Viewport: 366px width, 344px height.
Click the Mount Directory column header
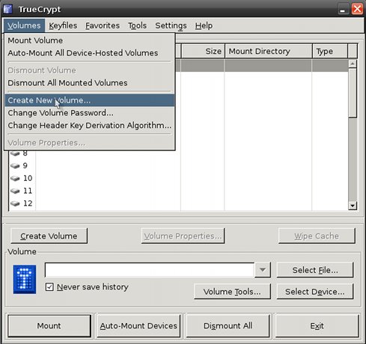[x=269, y=51]
